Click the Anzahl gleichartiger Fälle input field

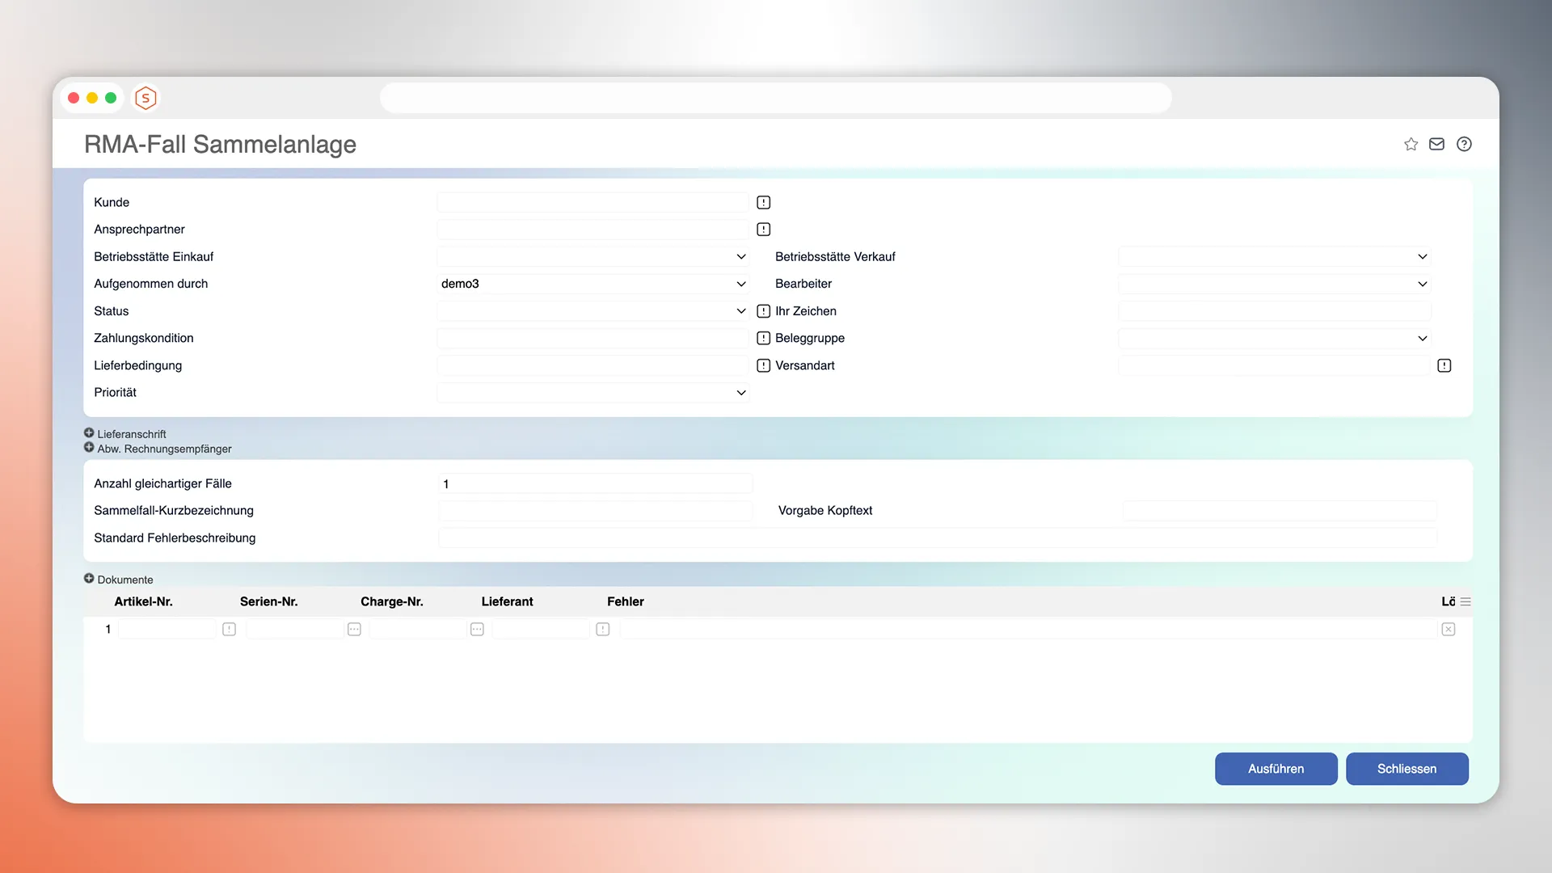click(595, 483)
